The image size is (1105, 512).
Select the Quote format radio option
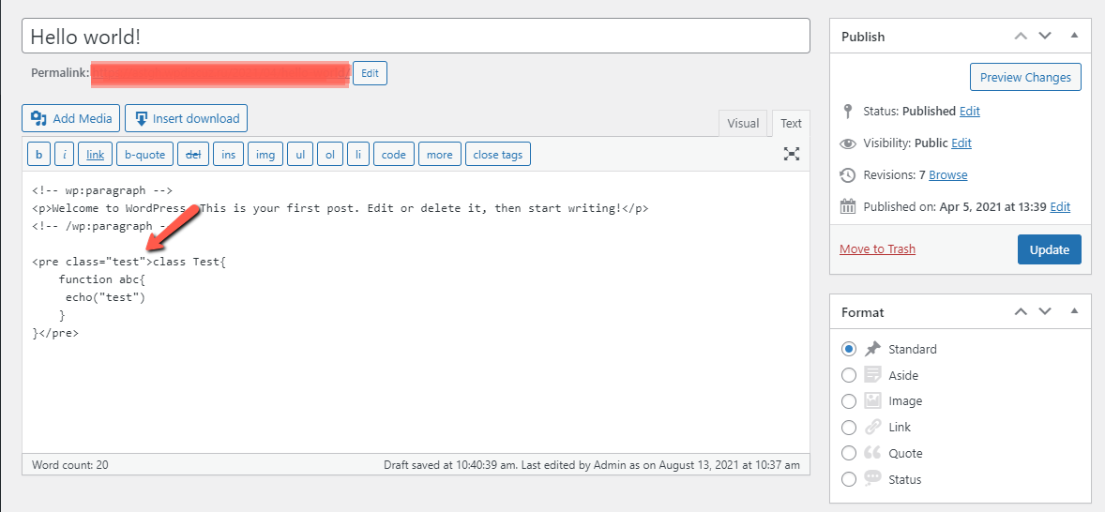(x=849, y=453)
